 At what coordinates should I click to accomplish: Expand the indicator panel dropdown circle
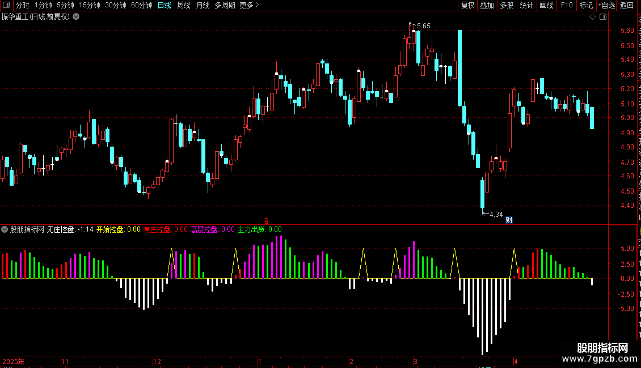coord(5,229)
